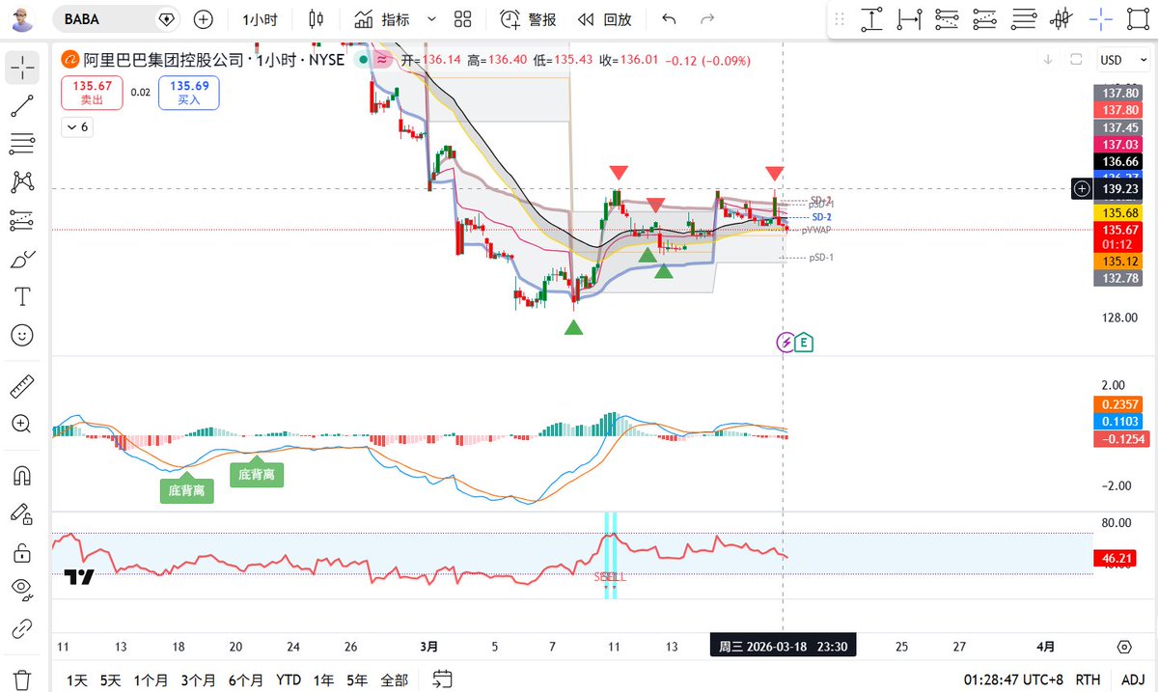
Task: Select the candlestick regression tool in favorites
Action: (x=1062, y=19)
